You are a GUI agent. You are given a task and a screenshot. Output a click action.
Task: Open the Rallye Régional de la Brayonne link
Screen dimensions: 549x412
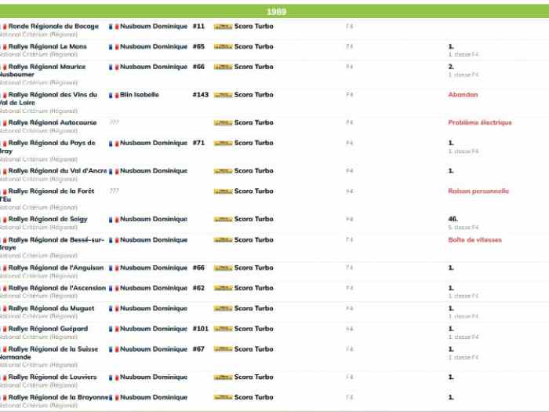click(x=58, y=397)
